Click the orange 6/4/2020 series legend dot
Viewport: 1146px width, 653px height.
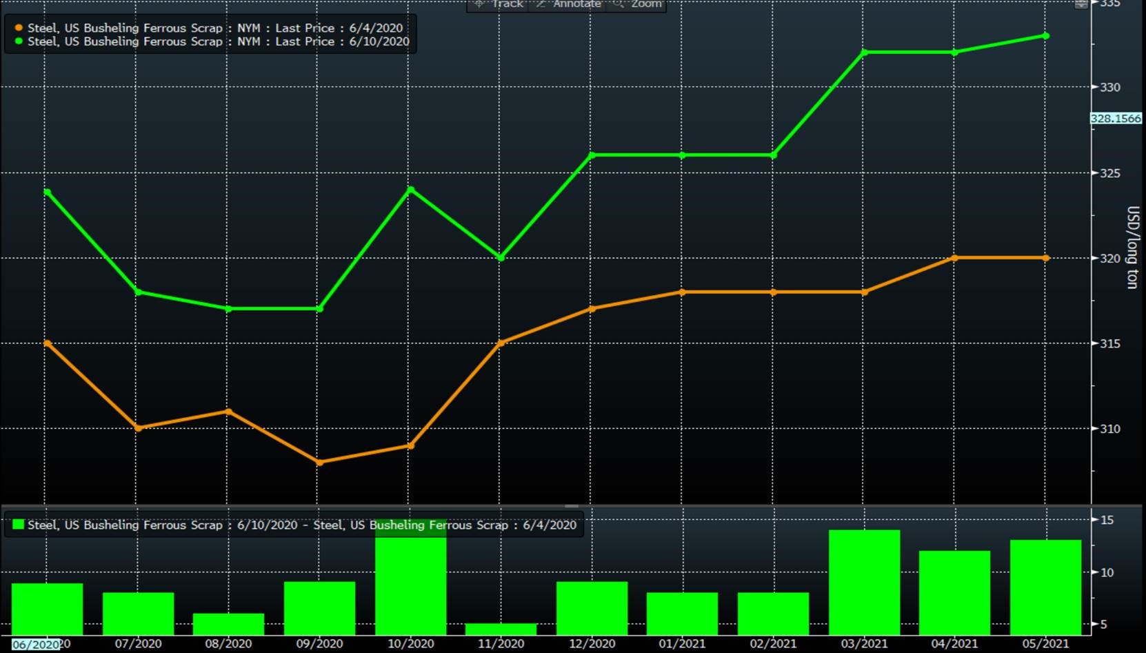click(19, 28)
